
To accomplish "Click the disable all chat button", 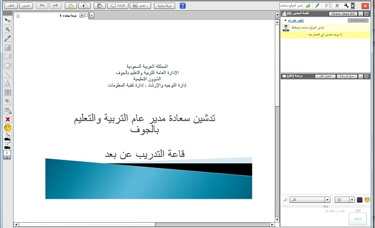I will (325, 76).
